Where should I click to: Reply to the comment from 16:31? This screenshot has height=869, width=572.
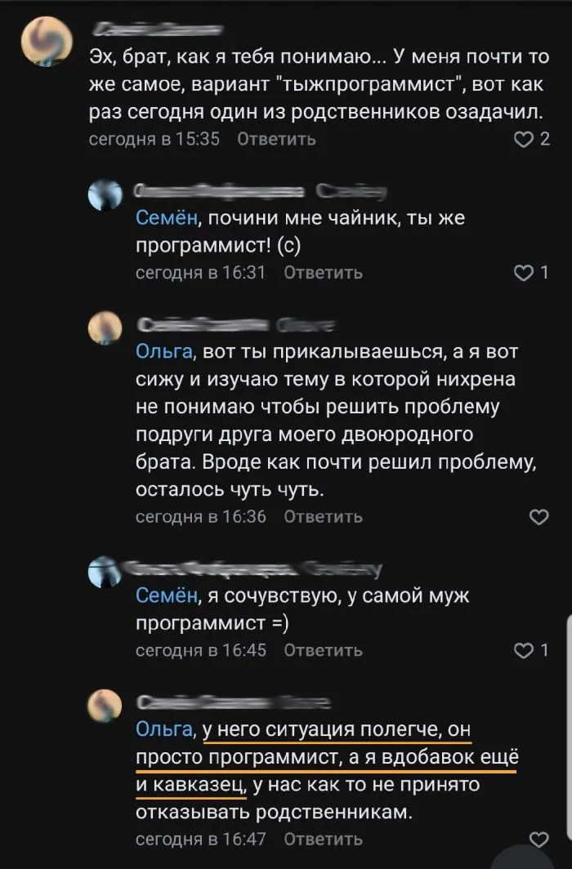[323, 273]
